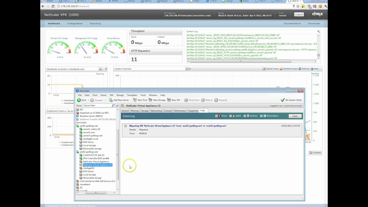Screen dimensions: 368x207
Task: Refresh the NetScaler System Overview
Action: pyautogui.click(x=304, y=69)
